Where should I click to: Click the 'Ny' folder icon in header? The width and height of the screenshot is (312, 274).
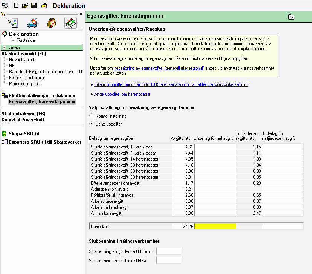click(x=291, y=17)
